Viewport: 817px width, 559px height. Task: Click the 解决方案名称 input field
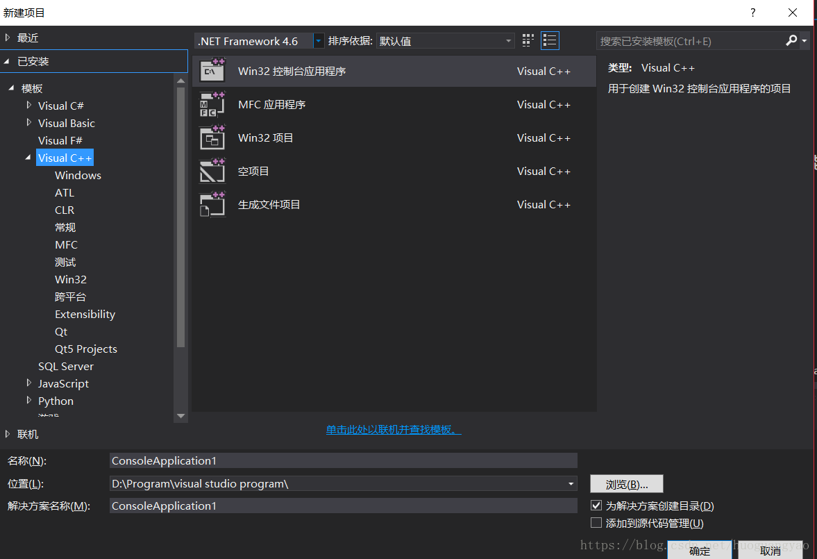click(344, 506)
